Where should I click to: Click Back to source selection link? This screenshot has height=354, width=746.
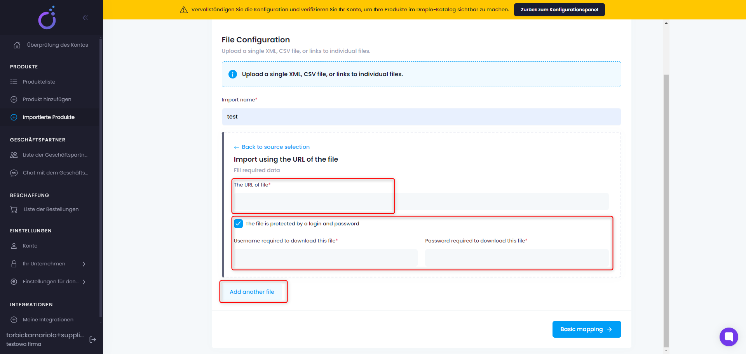[275, 147]
